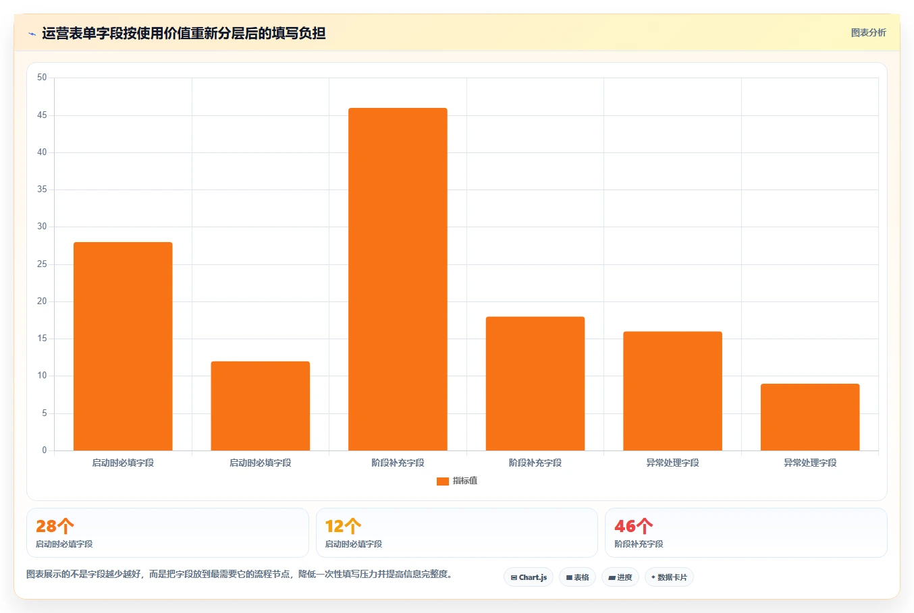914x613 pixels.
Task: Click the y-axis tick label 10
Action: point(42,376)
